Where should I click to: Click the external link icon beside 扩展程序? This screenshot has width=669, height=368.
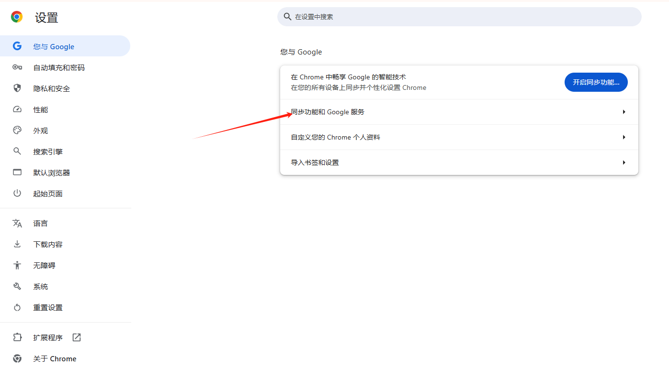pyautogui.click(x=77, y=337)
